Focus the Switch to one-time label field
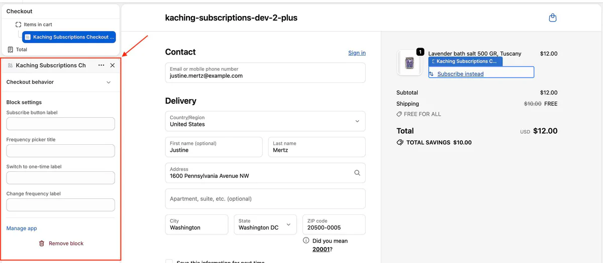603x263 pixels. [x=61, y=178]
